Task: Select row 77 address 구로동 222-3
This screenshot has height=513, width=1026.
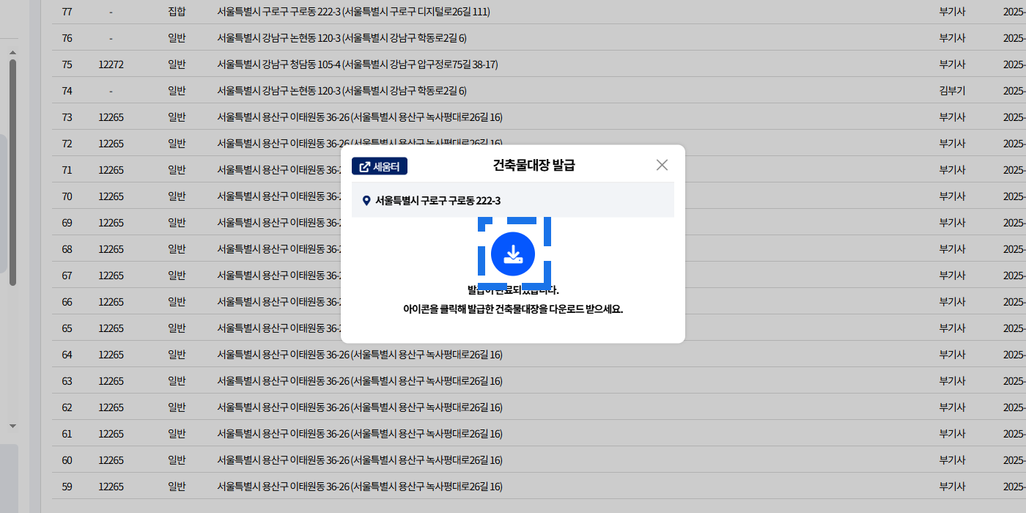Action: [353, 12]
